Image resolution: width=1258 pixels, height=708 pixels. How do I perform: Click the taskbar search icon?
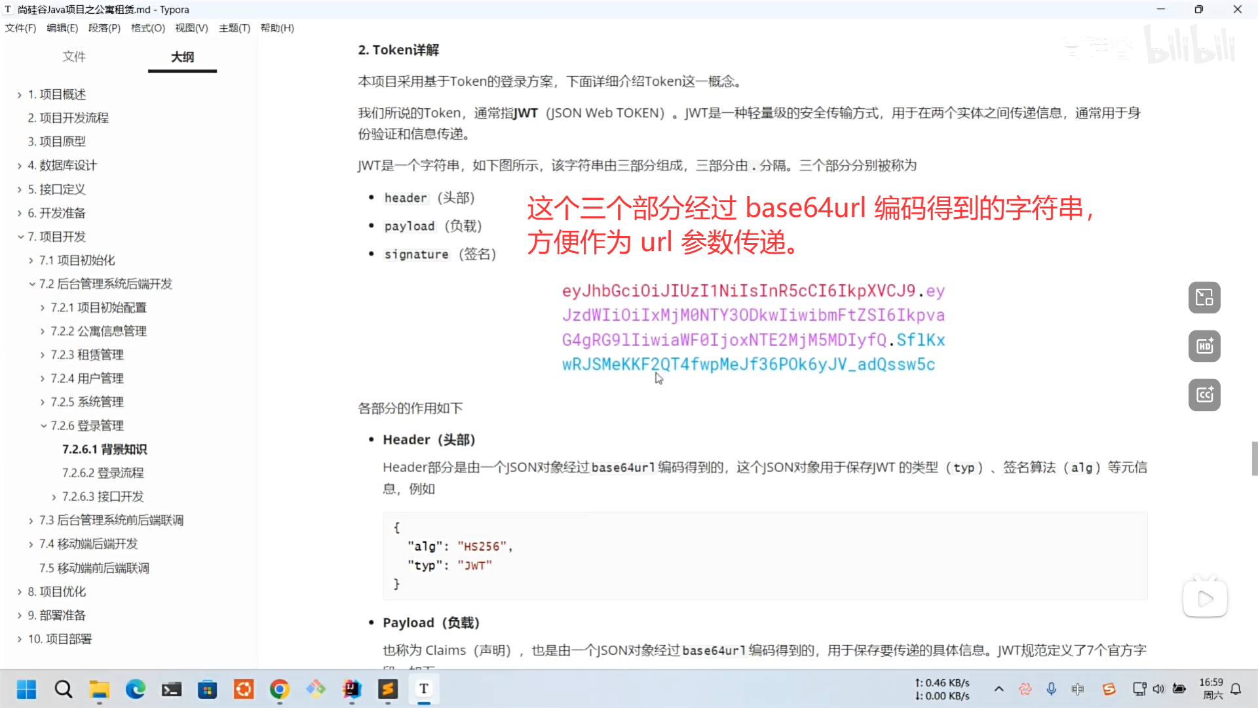(x=64, y=689)
